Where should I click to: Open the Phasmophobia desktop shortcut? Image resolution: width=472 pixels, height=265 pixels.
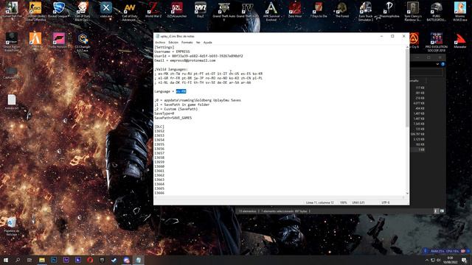[x=389, y=10]
